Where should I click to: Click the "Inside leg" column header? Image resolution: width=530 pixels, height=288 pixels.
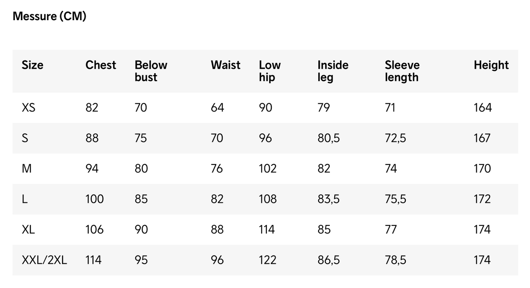[333, 71]
